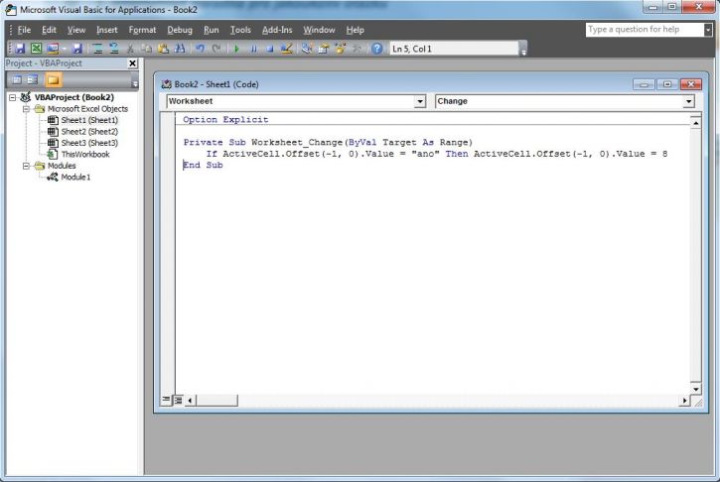Click the Type a question for help box
This screenshot has width=720, height=482.
click(x=645, y=30)
